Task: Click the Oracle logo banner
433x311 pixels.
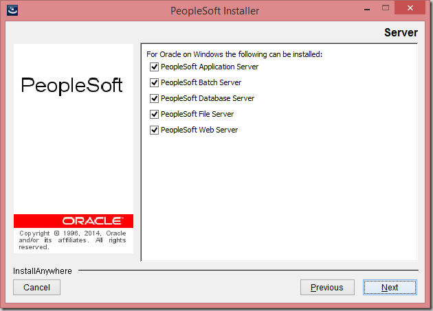Action: coord(74,221)
